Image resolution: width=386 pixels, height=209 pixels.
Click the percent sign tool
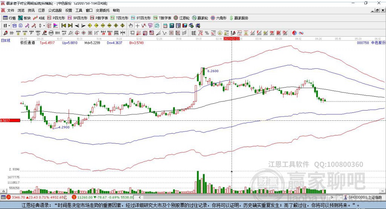pos(207,33)
